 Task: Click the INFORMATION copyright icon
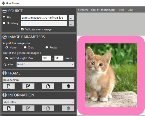tap(5, 95)
